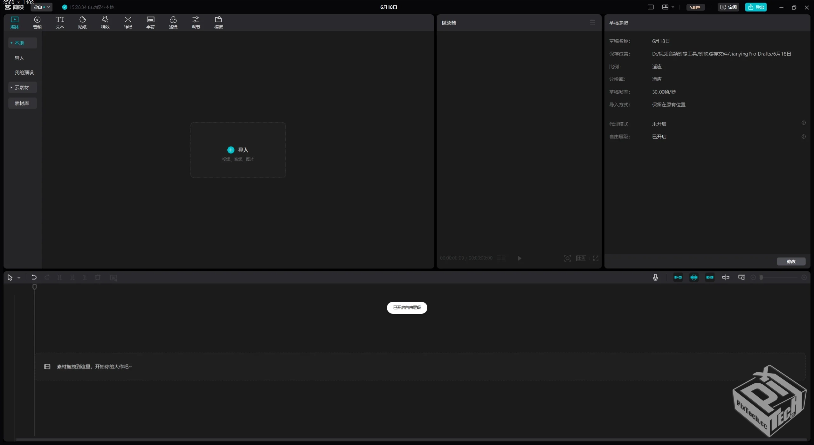The width and height of the screenshot is (814, 445).
Task: Click the shortcut keyboard icon in title bar
Action: click(x=651, y=7)
